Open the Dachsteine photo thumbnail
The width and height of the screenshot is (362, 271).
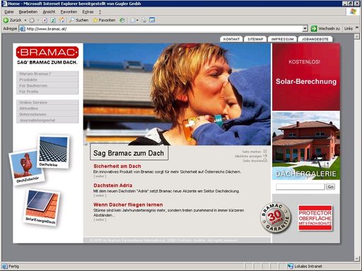point(53,152)
